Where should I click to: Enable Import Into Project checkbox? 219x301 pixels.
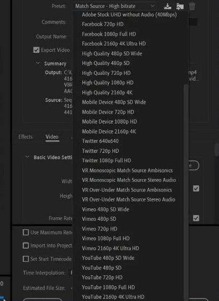(26, 246)
